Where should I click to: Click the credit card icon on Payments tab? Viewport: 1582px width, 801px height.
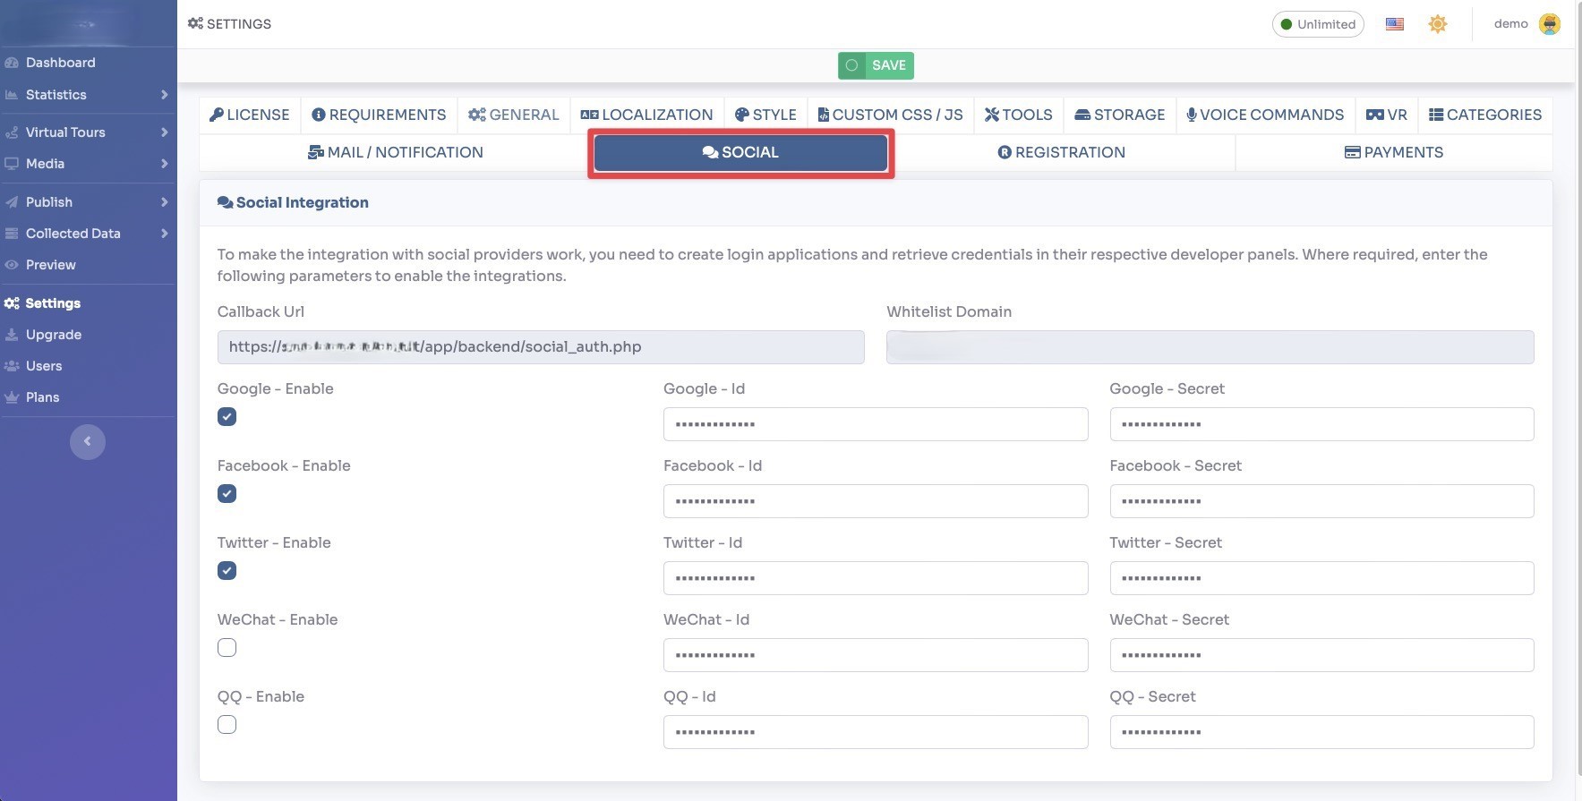(1353, 152)
